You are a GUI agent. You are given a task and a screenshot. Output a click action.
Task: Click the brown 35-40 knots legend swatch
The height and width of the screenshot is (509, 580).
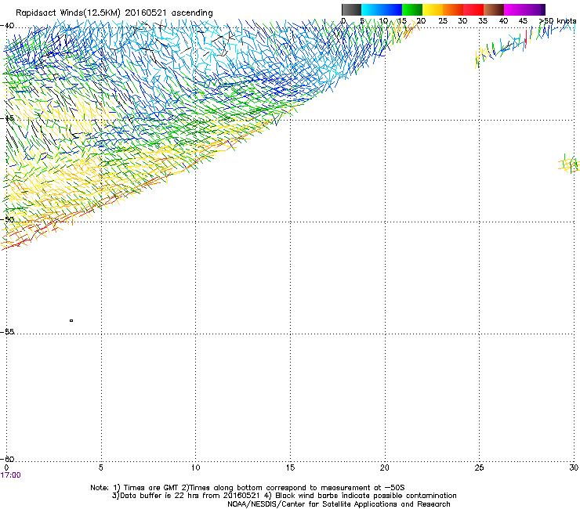click(494, 9)
